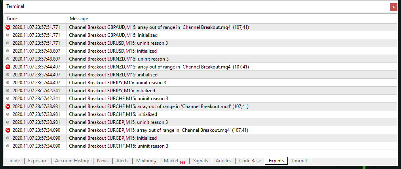Viewport: 401px width, 169px height.
Task: Click the red error icon on EURNZD row
Action: [8, 67]
